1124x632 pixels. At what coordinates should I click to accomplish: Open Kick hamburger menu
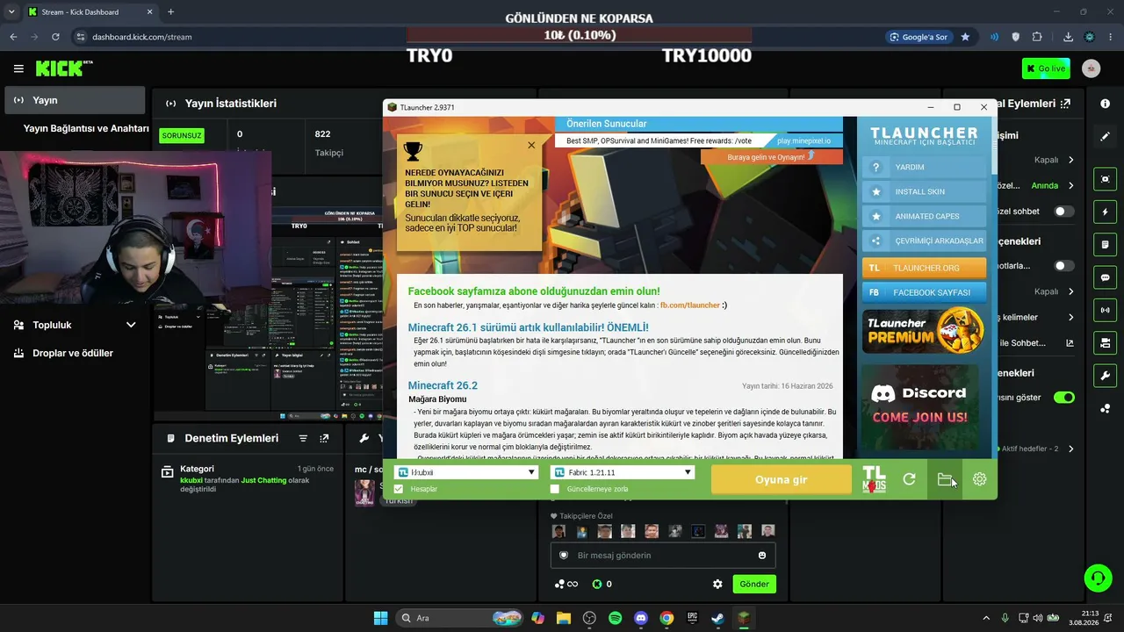pos(18,68)
